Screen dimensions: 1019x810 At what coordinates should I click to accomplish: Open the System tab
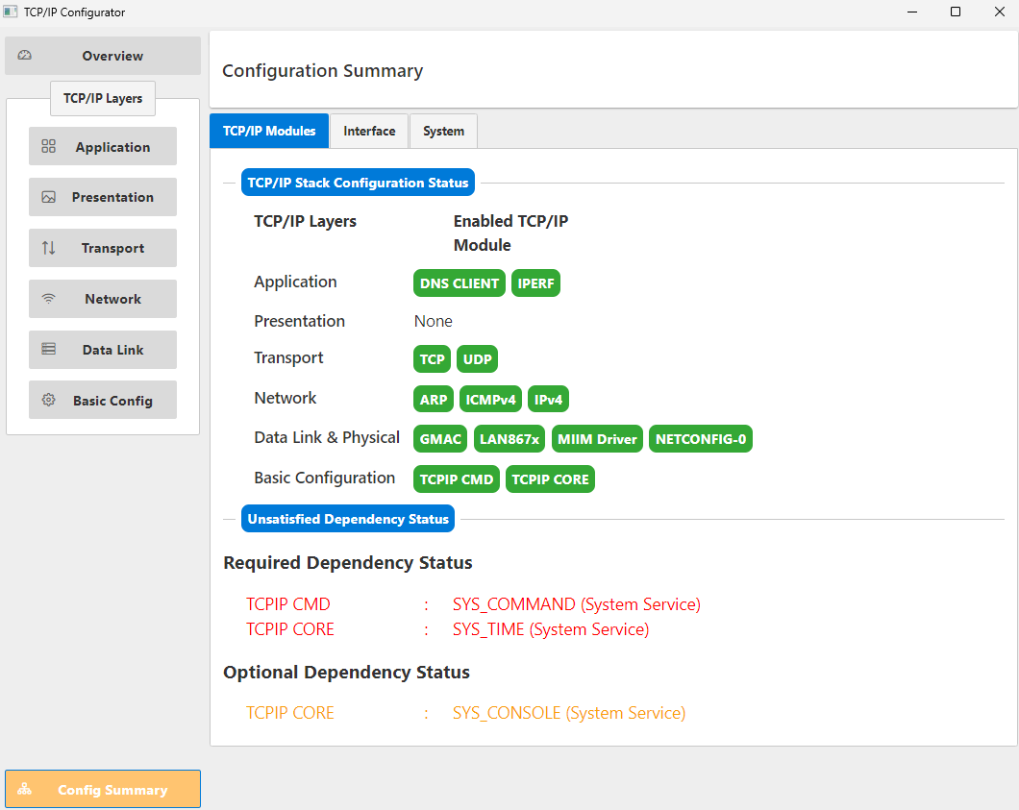443,131
